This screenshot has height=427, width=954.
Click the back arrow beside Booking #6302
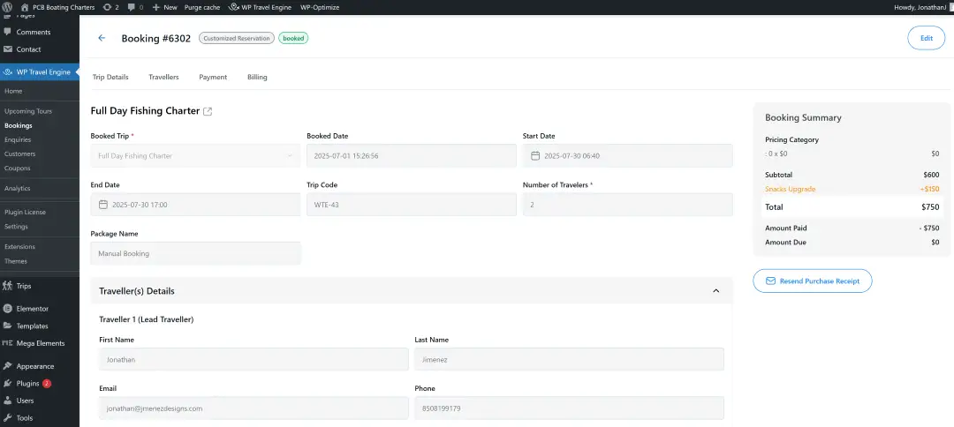[x=102, y=38]
